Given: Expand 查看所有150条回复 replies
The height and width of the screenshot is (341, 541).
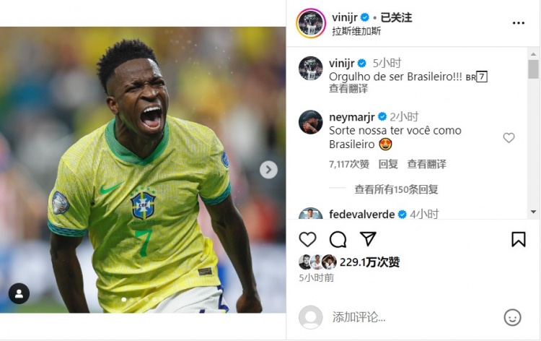Looking at the screenshot, I should click(396, 189).
